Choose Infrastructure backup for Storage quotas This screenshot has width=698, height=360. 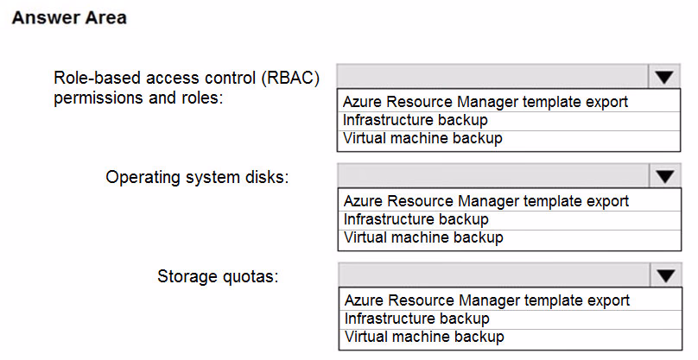point(511,319)
